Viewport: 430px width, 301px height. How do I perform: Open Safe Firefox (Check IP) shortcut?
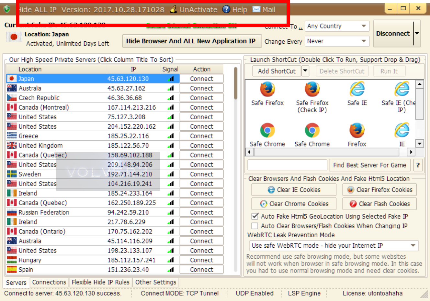point(312,89)
